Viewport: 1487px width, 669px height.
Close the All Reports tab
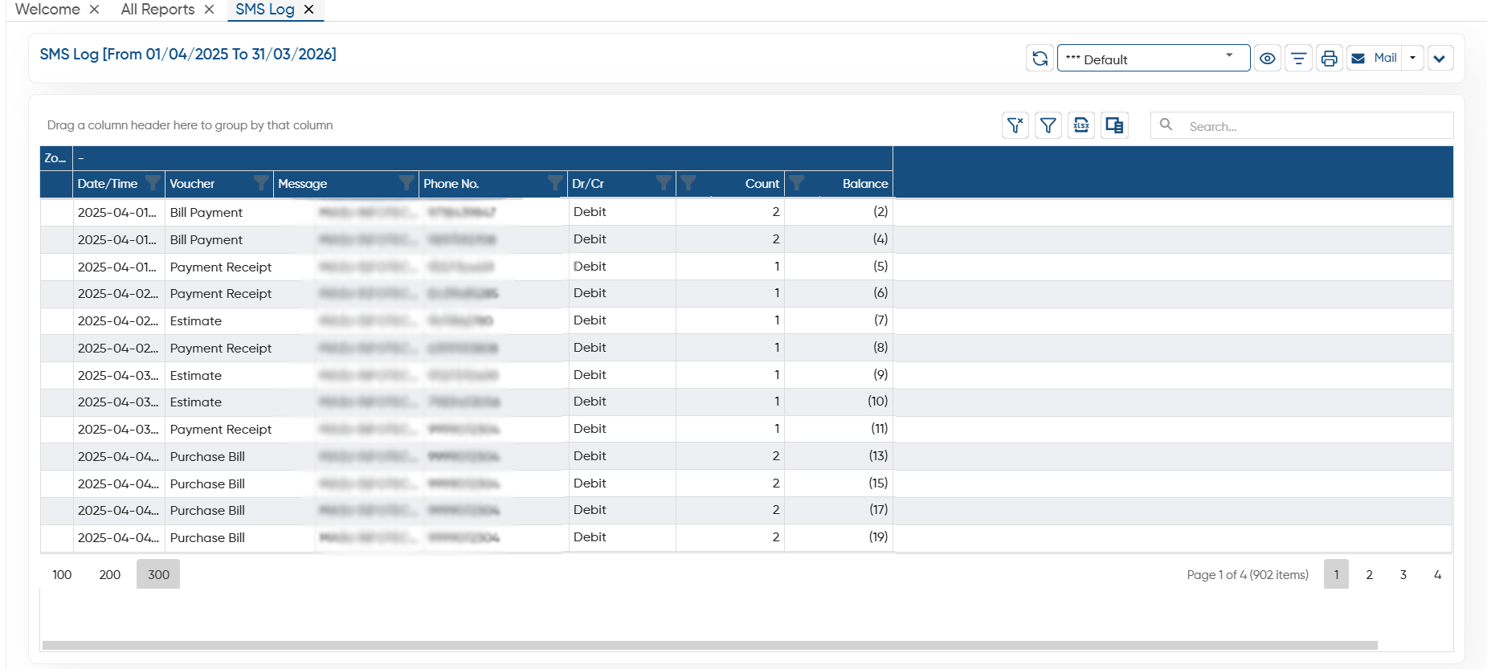209,10
